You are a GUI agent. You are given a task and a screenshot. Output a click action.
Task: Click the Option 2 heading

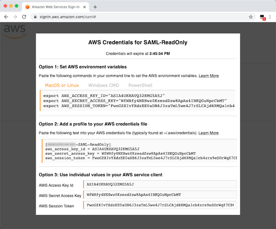[x=93, y=124]
